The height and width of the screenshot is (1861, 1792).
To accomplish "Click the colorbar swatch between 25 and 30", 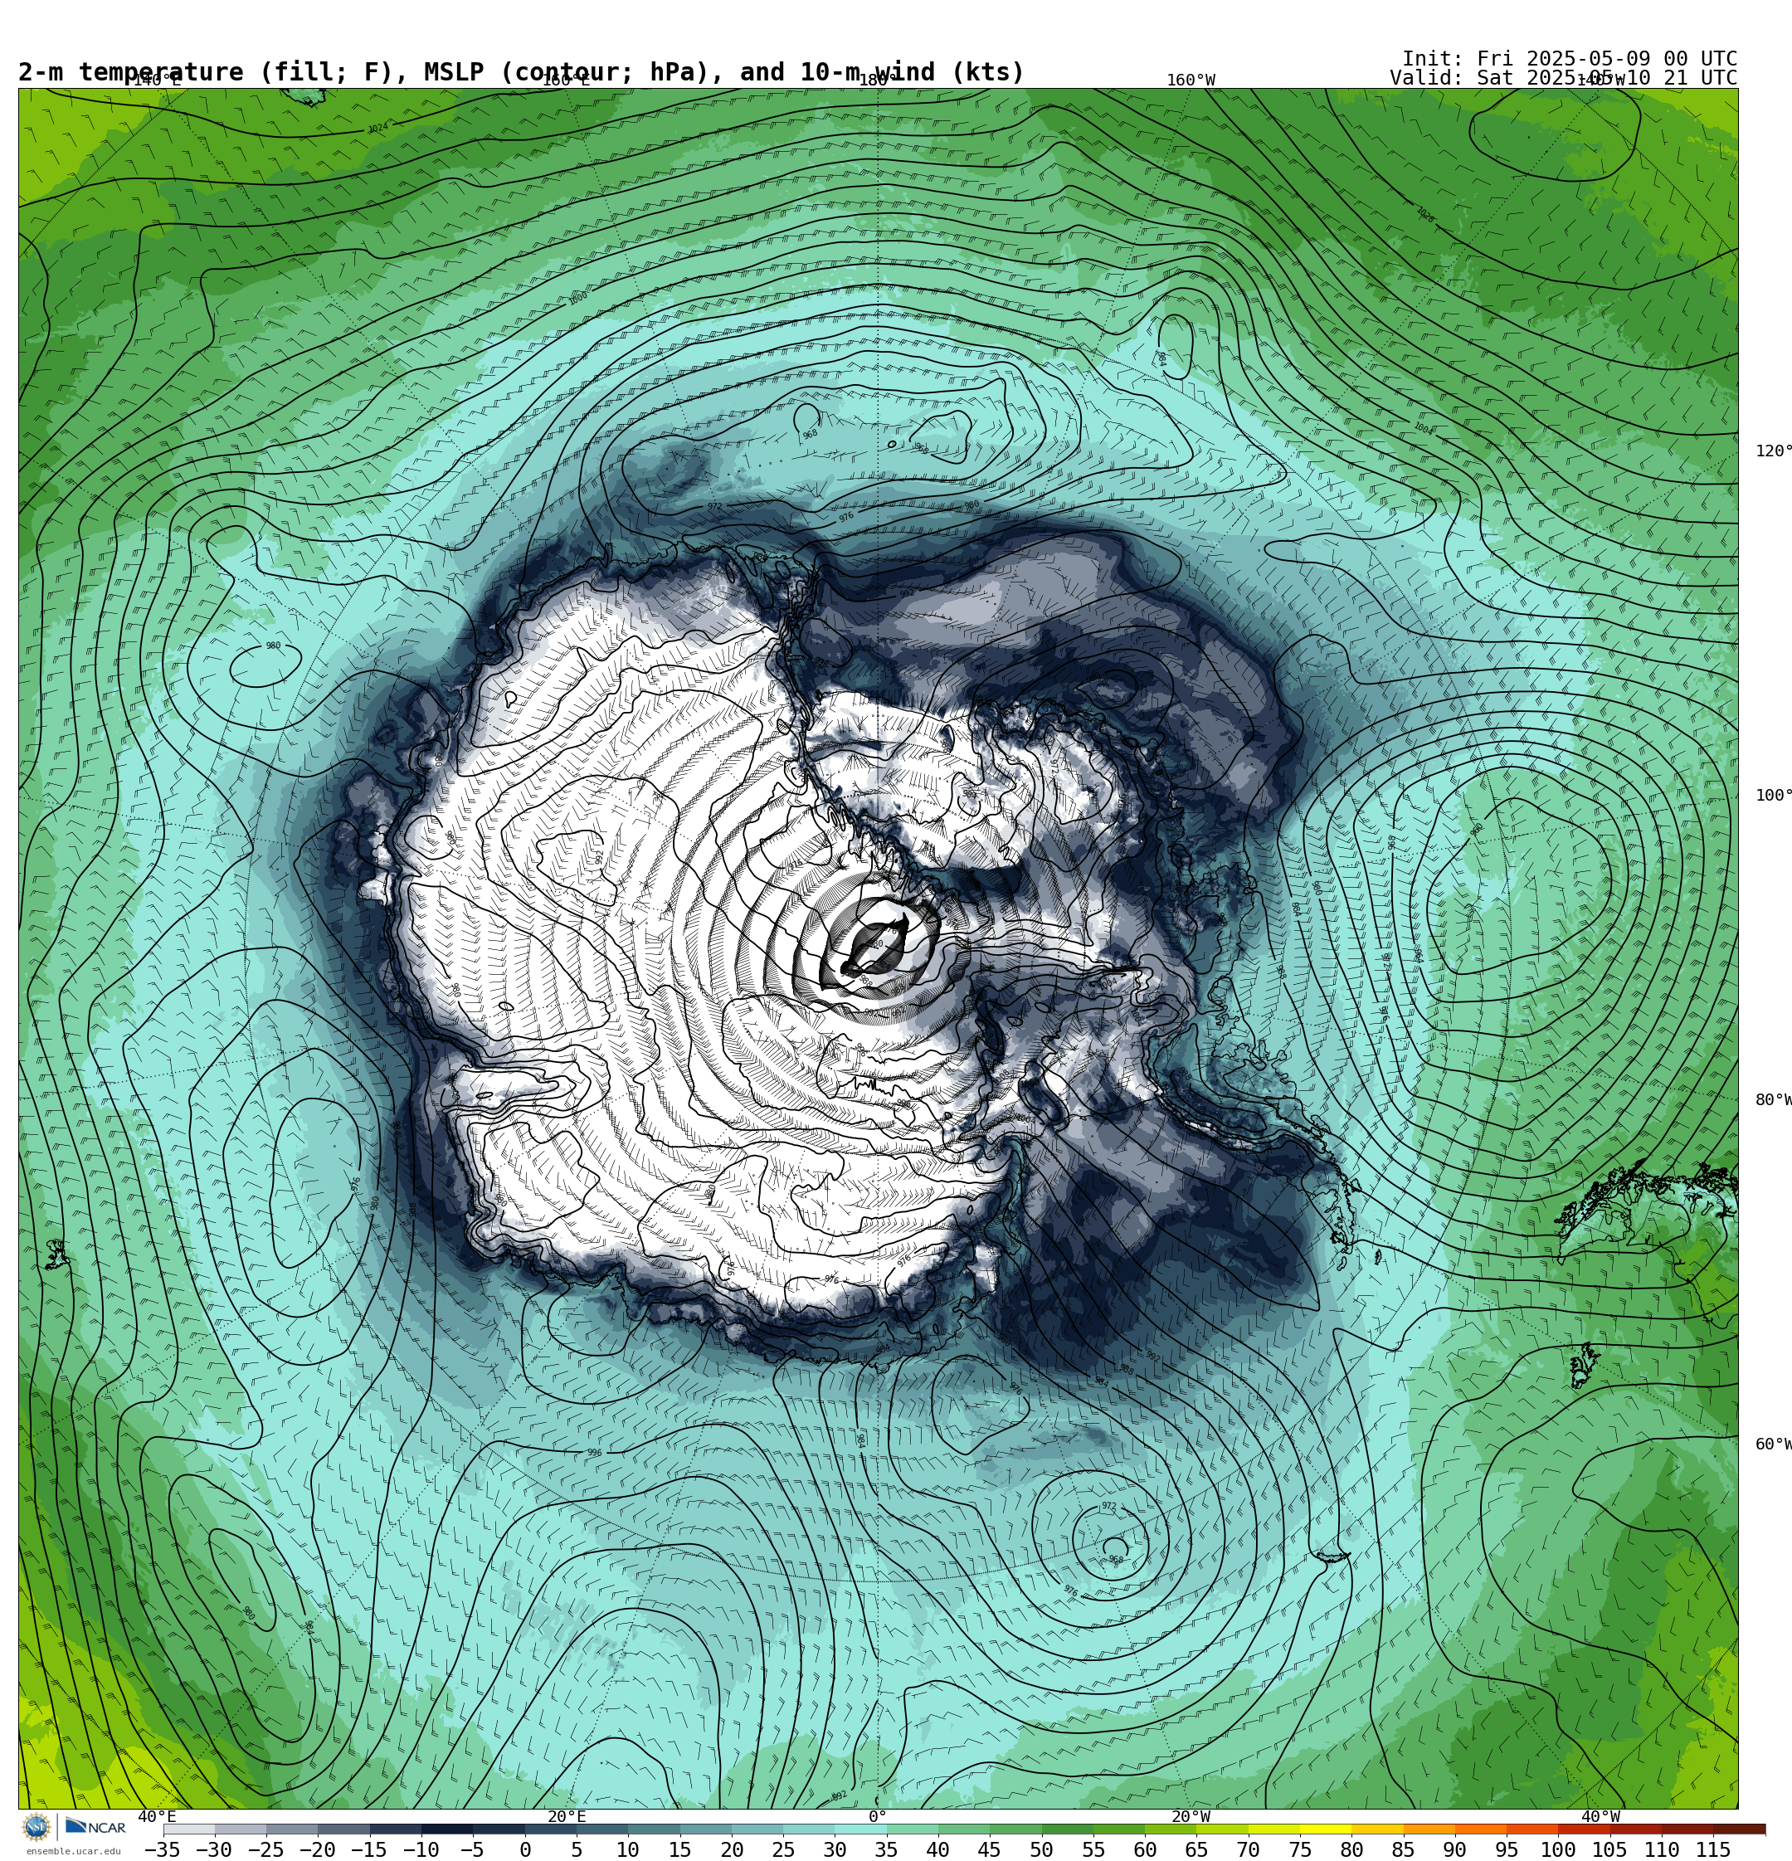I will click(809, 1829).
